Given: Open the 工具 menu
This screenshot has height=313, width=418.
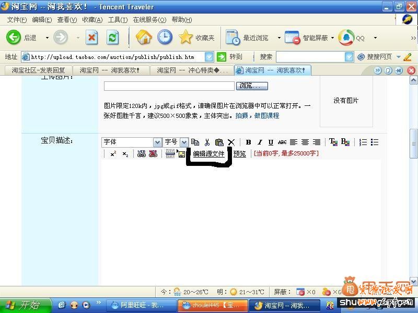Looking at the screenshot, I should tap(118, 19).
